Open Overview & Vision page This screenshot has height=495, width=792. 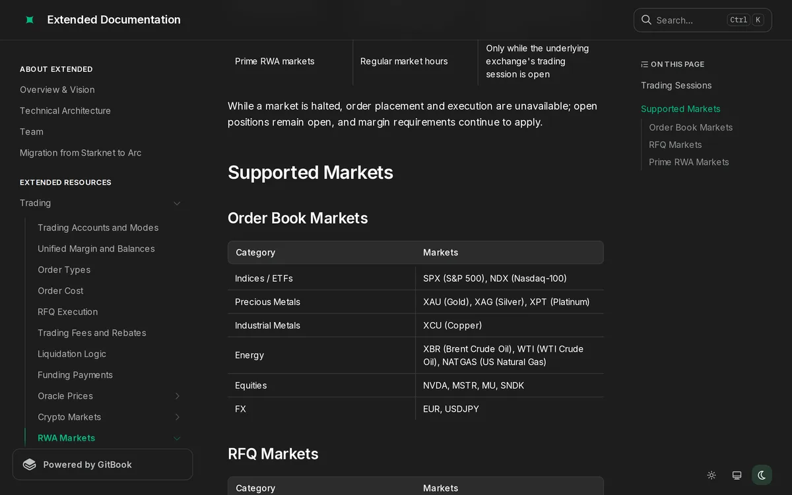pos(57,90)
